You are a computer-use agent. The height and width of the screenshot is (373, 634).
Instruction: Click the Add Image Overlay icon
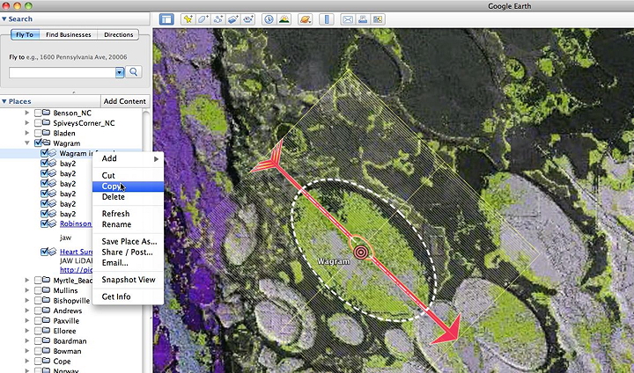tap(233, 18)
